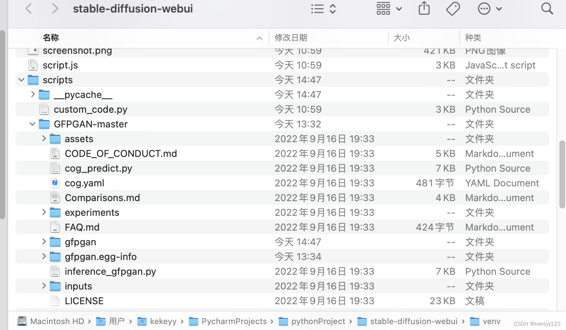The width and height of the screenshot is (566, 330).
Task: Select the __pycache__ folder icon
Action: (44, 94)
